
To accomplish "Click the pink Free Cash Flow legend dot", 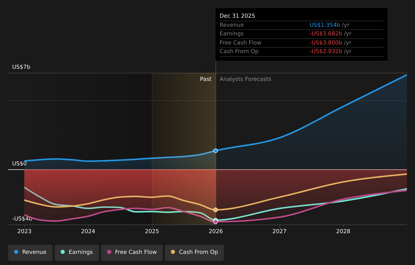I will (109, 252).
